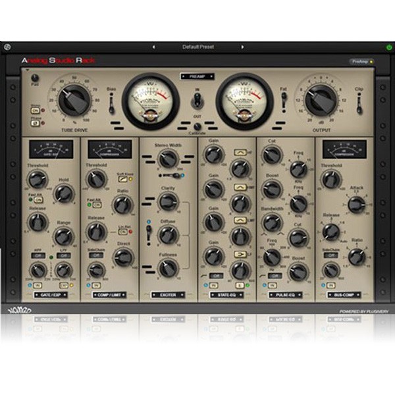This screenshot has width=395, height=395.
Task: Toggle Fast Att On in Comp/Limit
Action: [97, 205]
